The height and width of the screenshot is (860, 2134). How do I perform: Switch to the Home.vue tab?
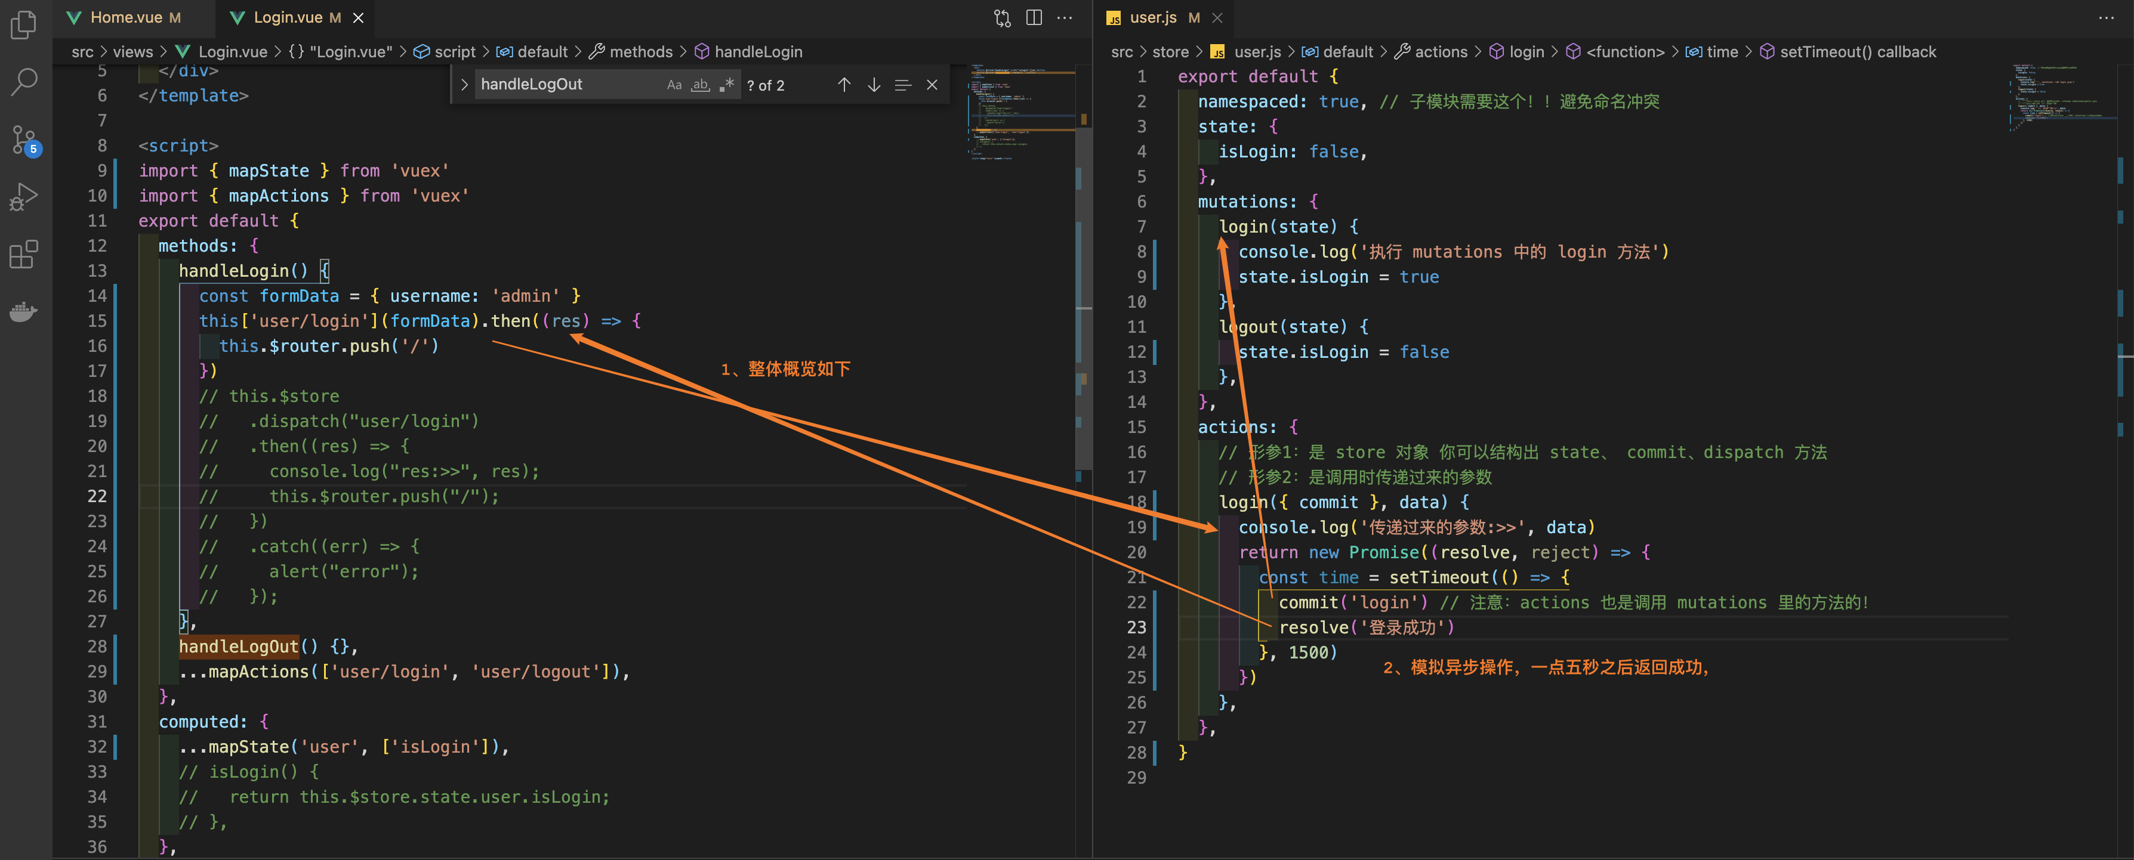126,17
